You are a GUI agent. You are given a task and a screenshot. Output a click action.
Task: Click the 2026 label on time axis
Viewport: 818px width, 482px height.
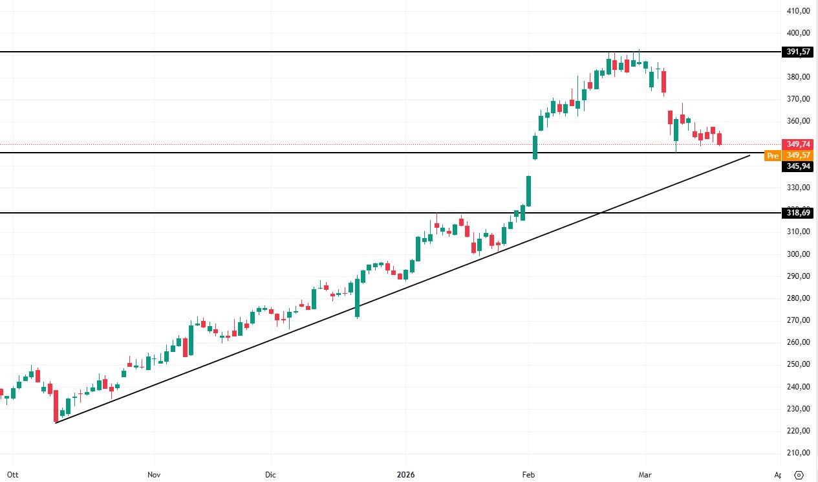(405, 475)
